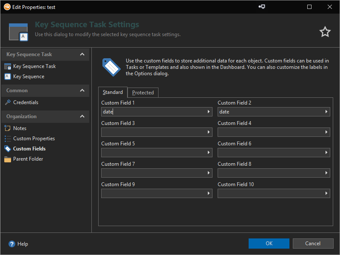Open Custom Field 1 arrow menu

pos(209,112)
